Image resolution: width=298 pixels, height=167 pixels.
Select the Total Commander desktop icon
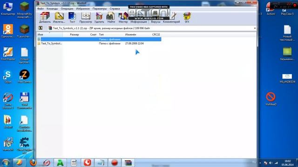tap(24, 101)
